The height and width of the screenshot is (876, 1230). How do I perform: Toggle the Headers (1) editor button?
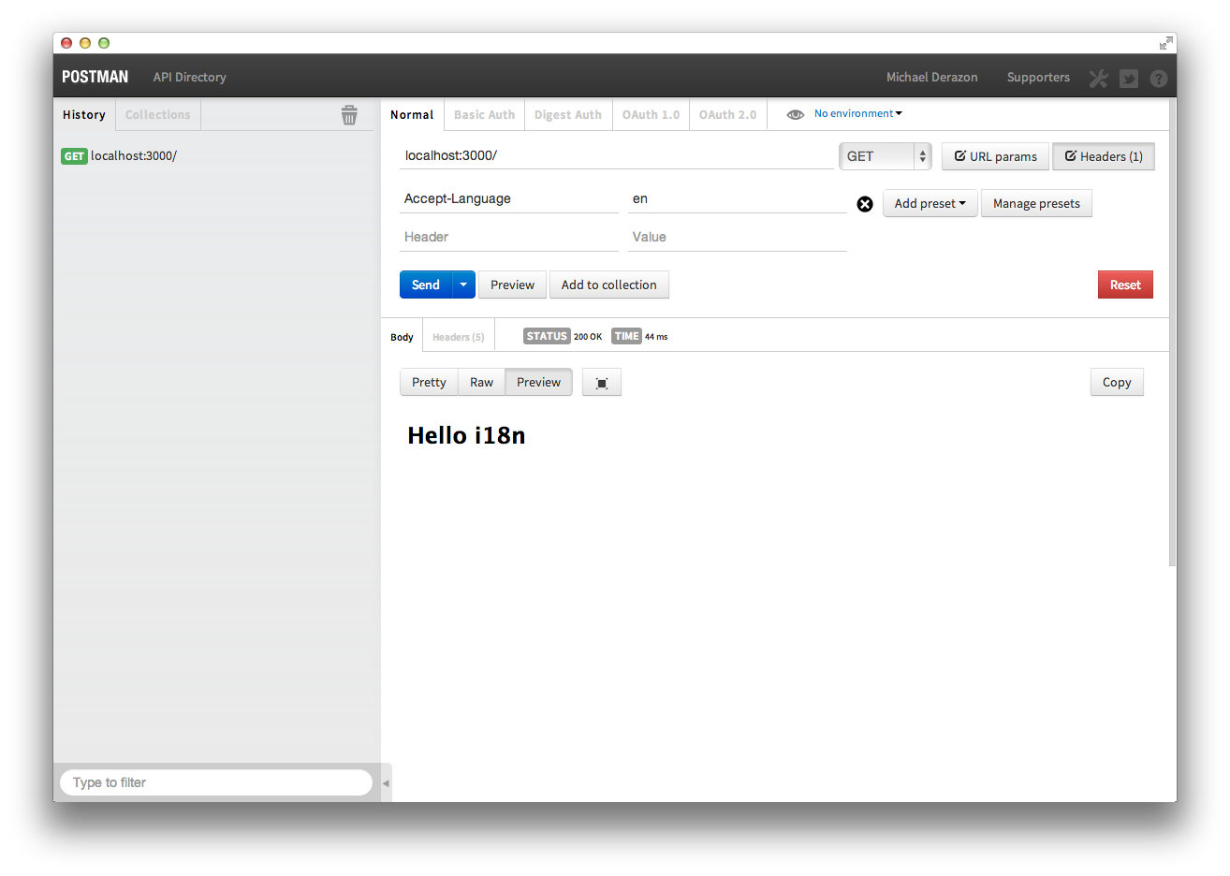(x=1104, y=156)
